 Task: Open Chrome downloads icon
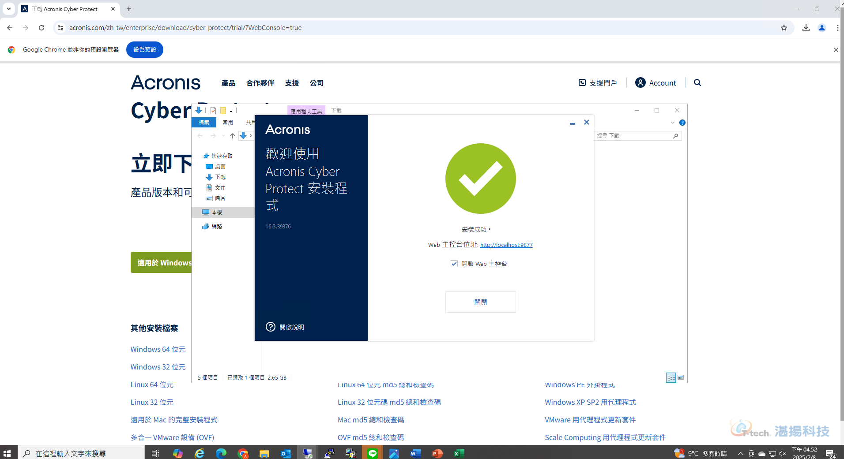(x=806, y=28)
